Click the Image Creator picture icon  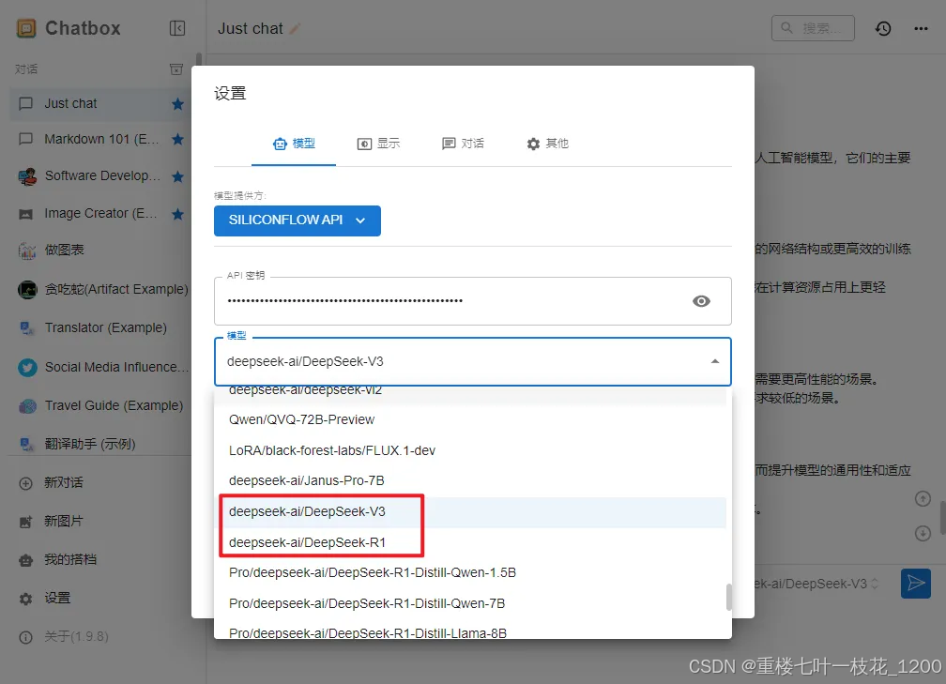click(x=26, y=214)
